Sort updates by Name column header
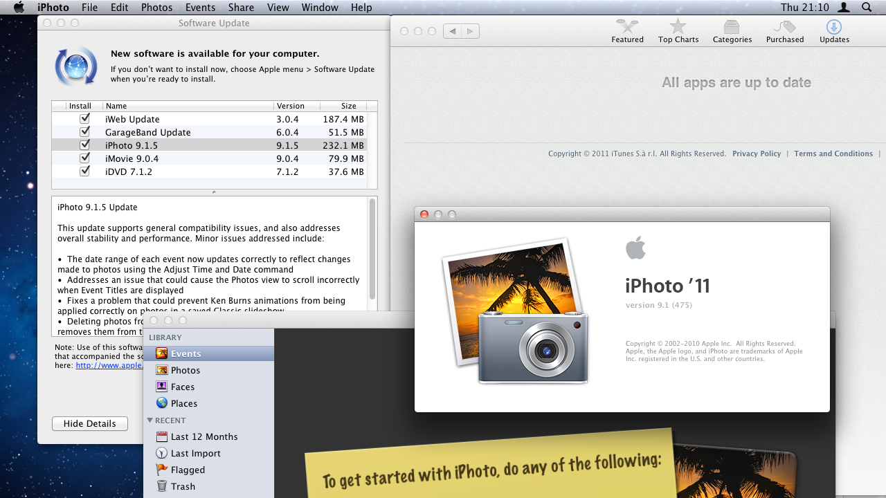The image size is (886, 498). point(188,106)
